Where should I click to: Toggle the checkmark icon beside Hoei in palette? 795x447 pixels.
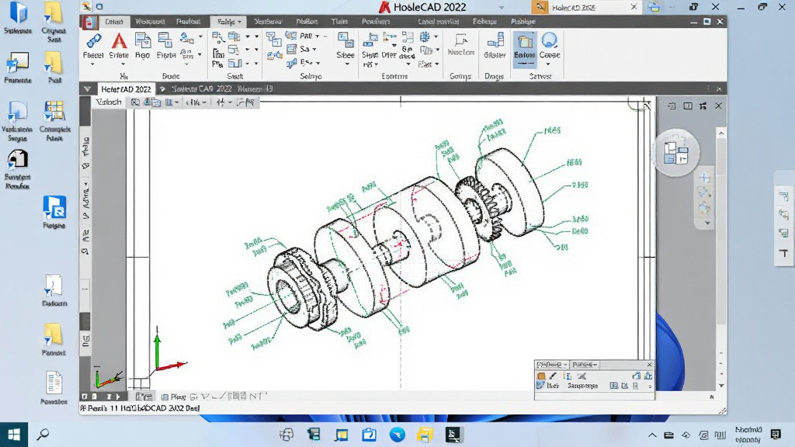tap(540, 386)
